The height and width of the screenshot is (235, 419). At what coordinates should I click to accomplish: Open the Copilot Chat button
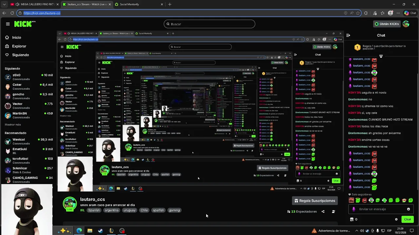[410, 13]
